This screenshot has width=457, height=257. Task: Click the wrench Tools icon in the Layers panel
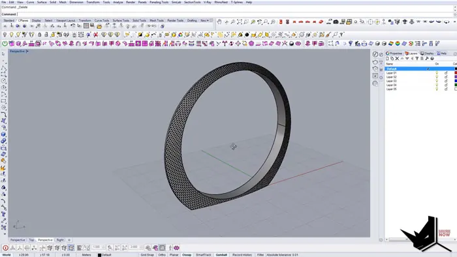pyautogui.click(x=427, y=59)
